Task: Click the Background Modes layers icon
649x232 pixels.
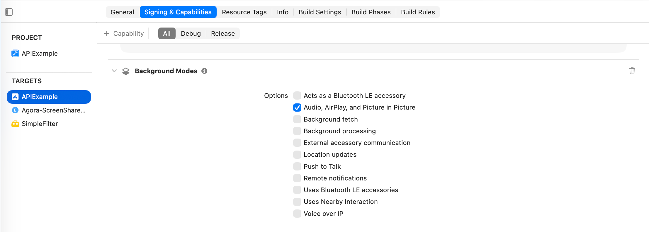Action: coord(126,71)
